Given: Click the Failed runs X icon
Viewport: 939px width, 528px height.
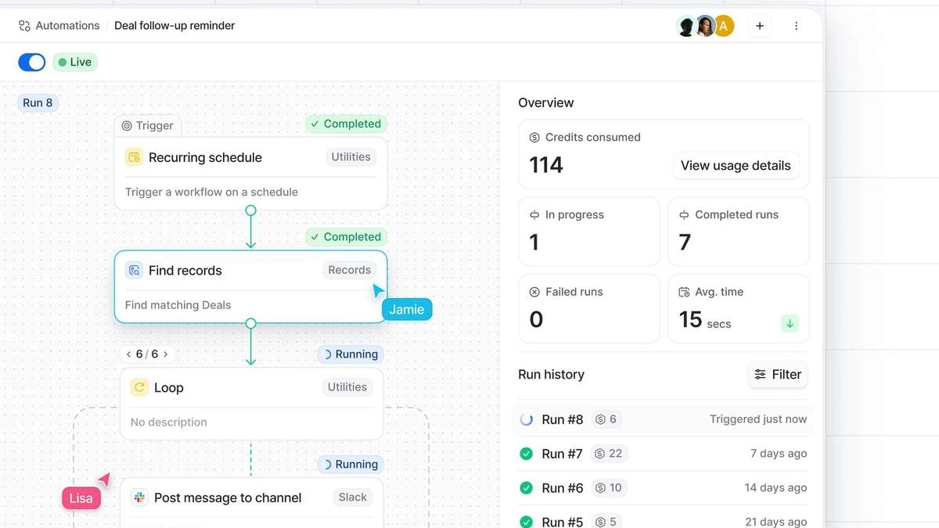Looking at the screenshot, I should [x=534, y=292].
